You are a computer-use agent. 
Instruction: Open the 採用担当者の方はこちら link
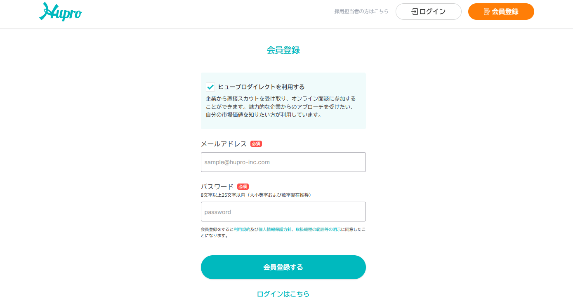(x=361, y=12)
